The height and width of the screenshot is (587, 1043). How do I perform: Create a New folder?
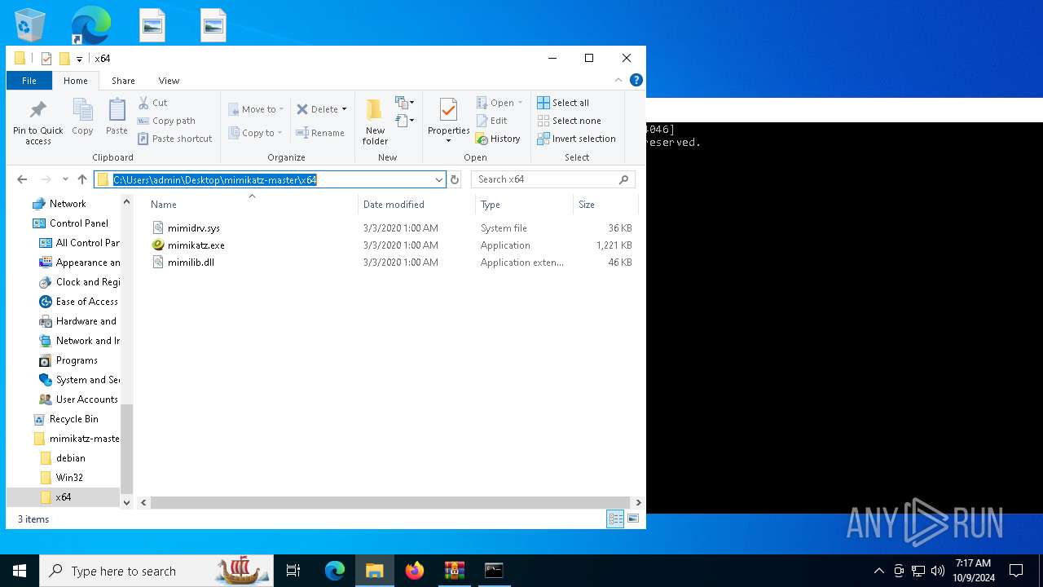pos(375,122)
